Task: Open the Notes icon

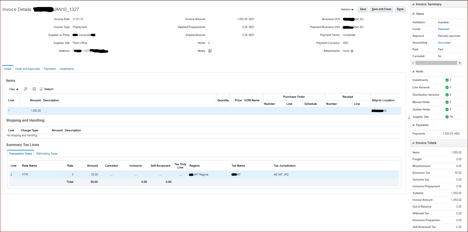Action: pos(210,51)
